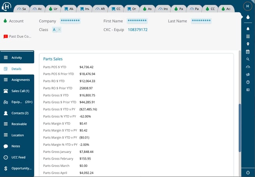The width and height of the screenshot is (255, 177).
Task: Click the vertical scrollbar of details panel
Action: 240,128
